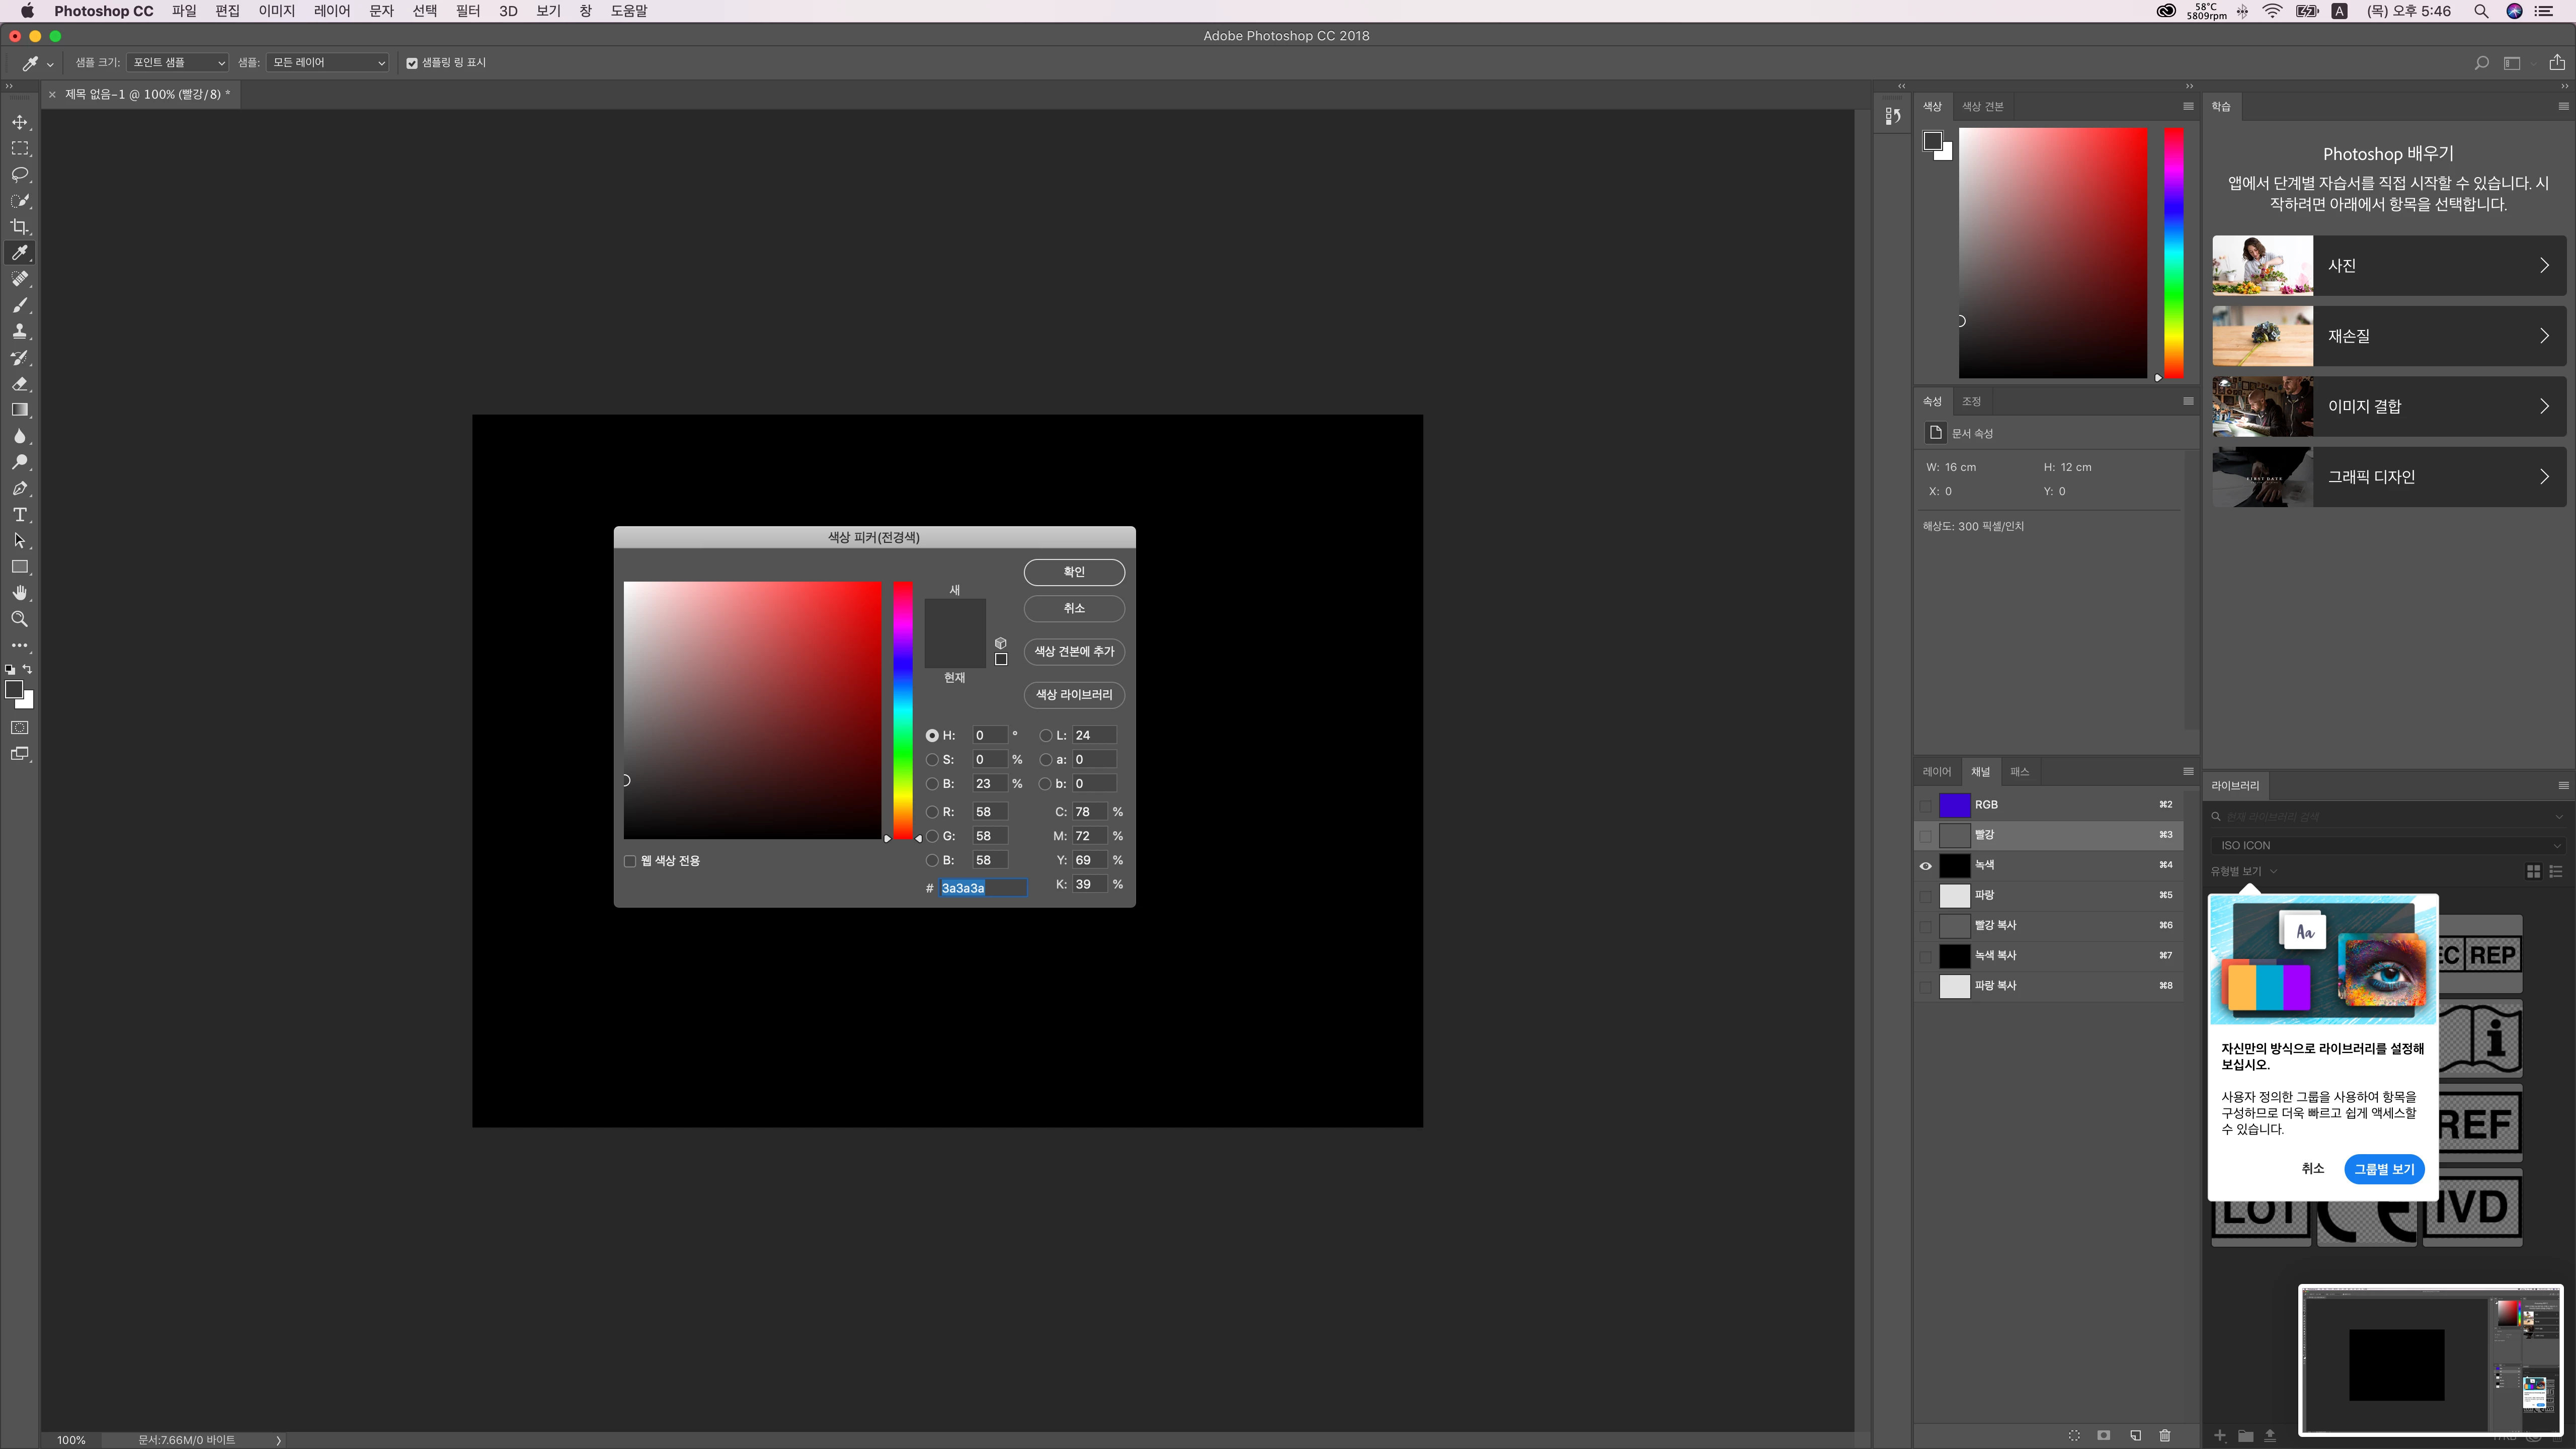Open the 샘플 크기 포인트 샘플 dropdown

click(x=178, y=63)
